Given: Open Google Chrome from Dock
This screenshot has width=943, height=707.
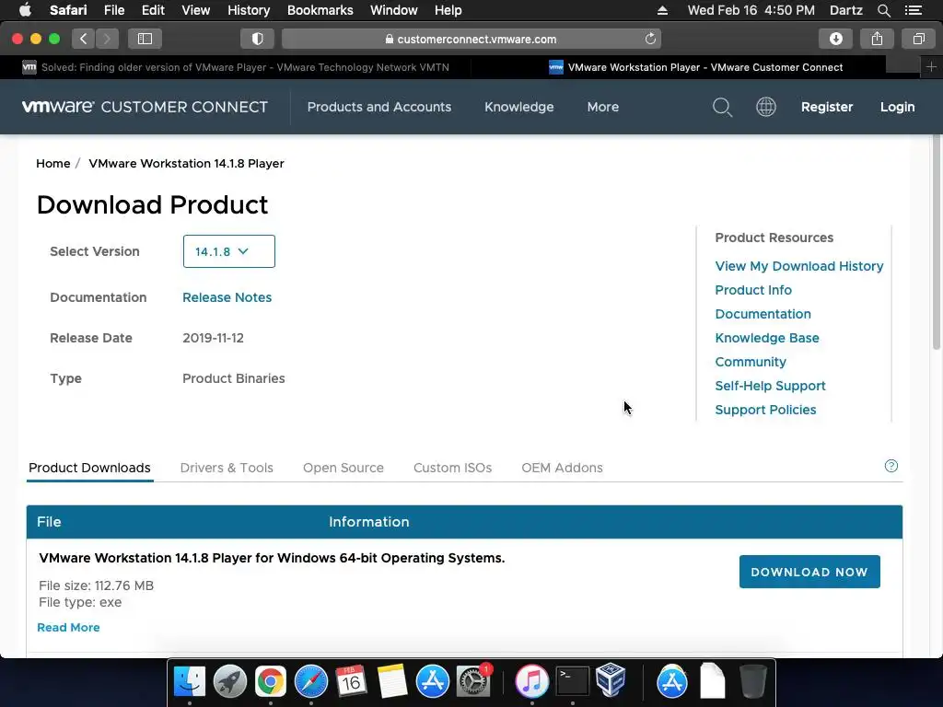Looking at the screenshot, I should (x=271, y=682).
